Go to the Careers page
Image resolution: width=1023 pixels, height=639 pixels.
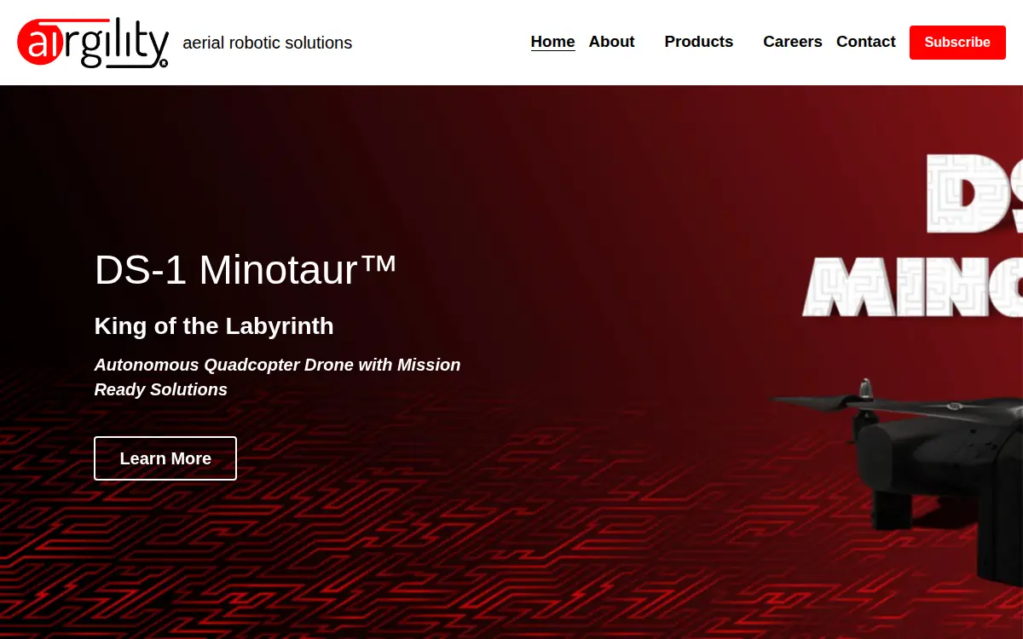(793, 42)
